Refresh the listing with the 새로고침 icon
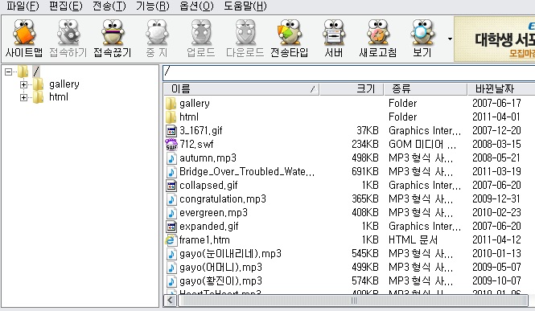This screenshot has width=535, height=311. click(377, 38)
